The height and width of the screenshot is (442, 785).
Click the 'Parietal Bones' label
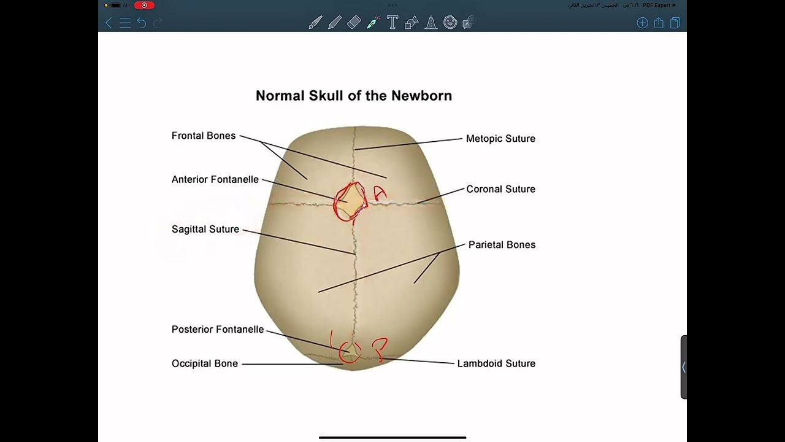[502, 245]
